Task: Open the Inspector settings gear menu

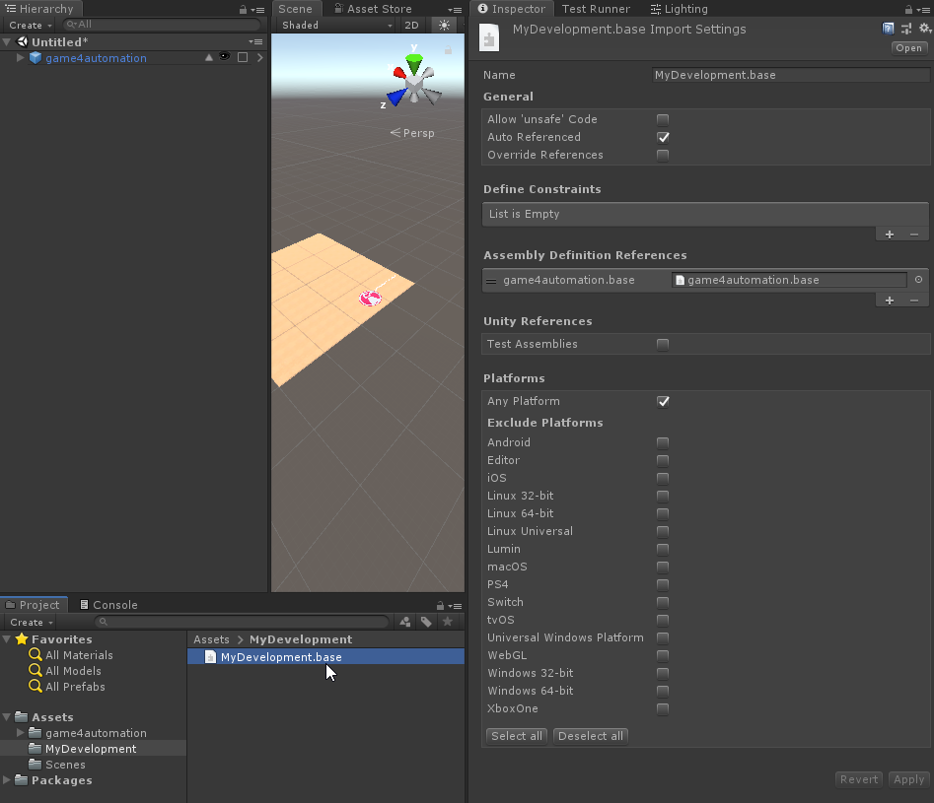Action: point(920,29)
